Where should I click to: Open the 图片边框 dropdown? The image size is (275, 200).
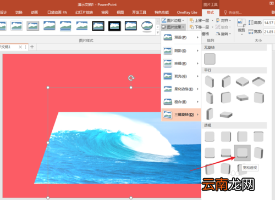(x=173, y=20)
